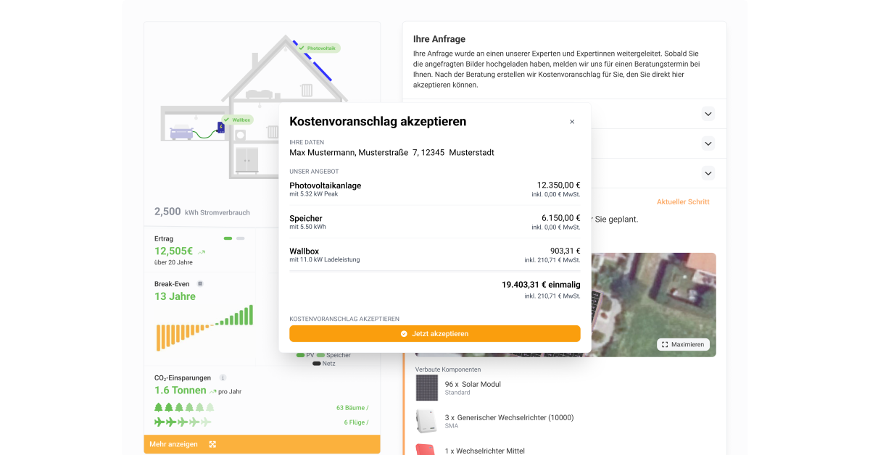Click the Mehr anzeigen bar
The image size is (870, 455).
click(x=262, y=444)
